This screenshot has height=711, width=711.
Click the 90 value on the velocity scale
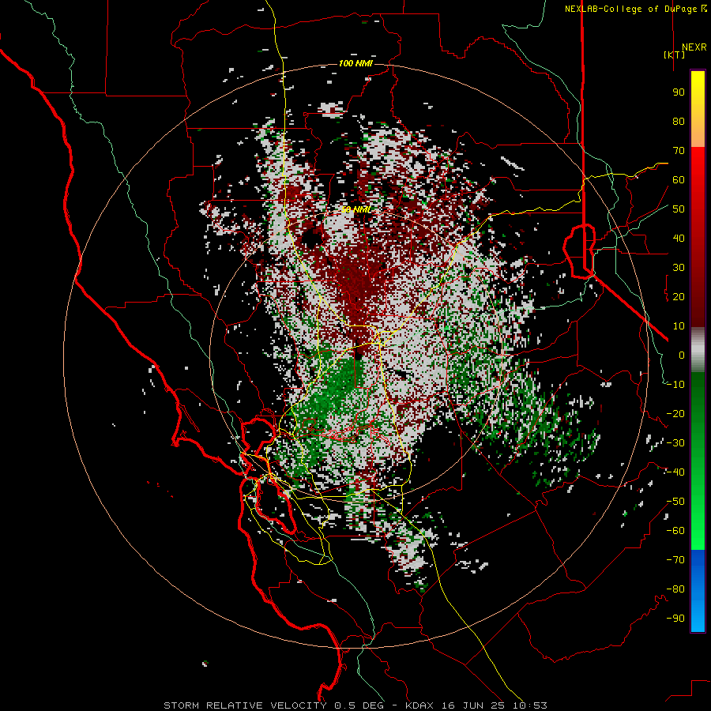click(x=679, y=92)
